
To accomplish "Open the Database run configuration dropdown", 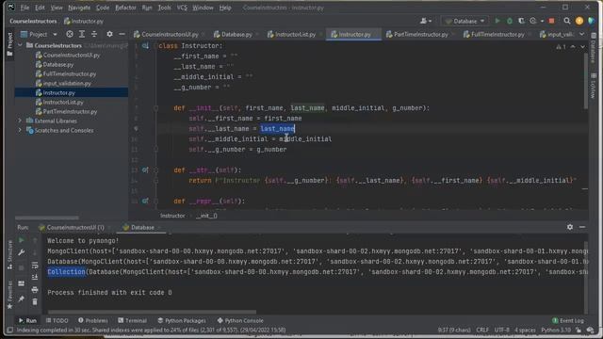I will pos(464,21).
